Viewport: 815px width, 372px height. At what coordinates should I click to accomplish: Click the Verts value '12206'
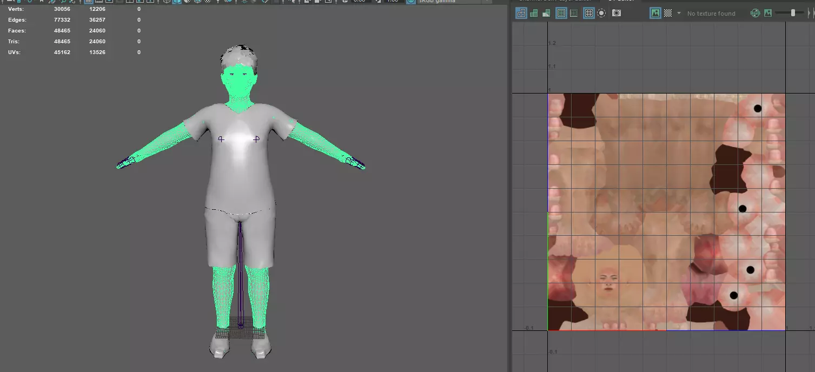point(97,9)
